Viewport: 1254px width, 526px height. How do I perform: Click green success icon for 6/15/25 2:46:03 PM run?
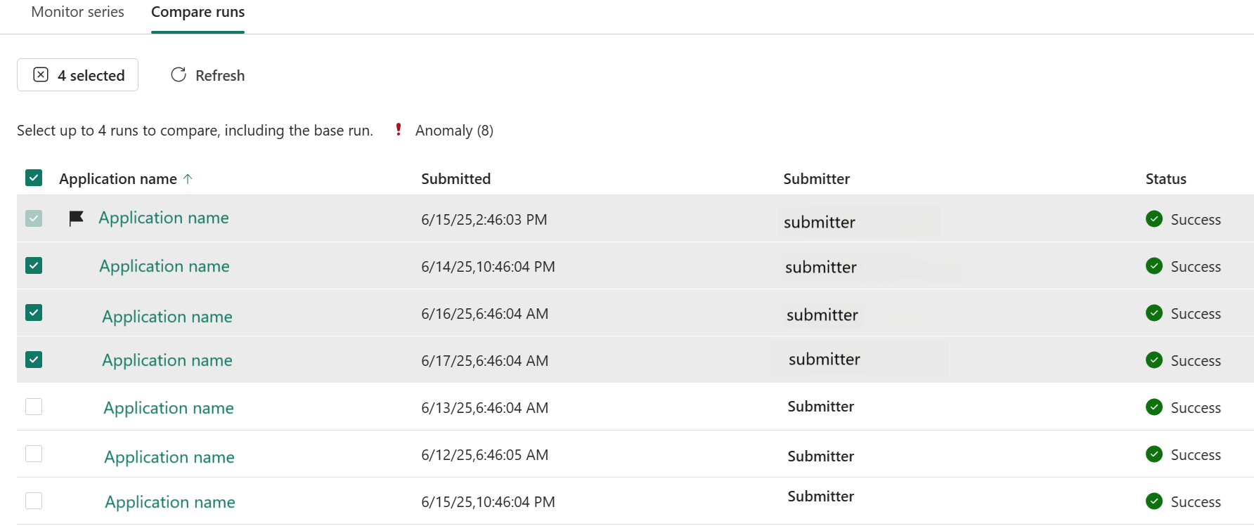[1154, 219]
